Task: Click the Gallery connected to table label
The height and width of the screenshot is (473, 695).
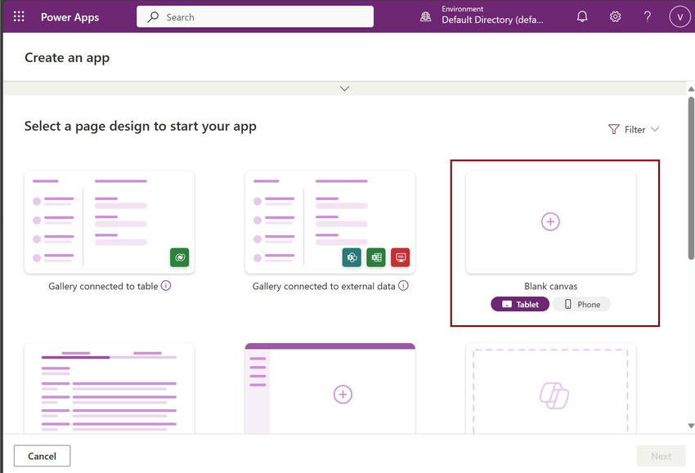Action: point(103,287)
